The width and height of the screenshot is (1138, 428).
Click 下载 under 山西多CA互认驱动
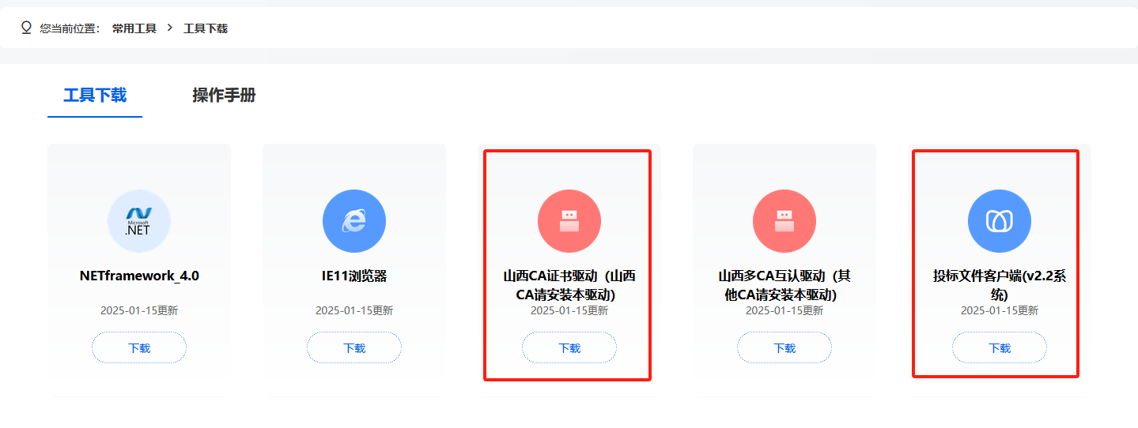pos(785,347)
